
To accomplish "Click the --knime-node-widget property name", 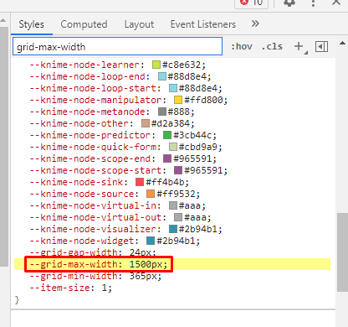I will click(82, 241).
